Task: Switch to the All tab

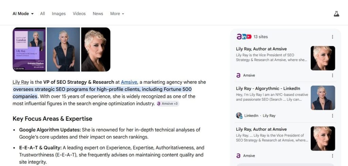Action: pos(42,14)
